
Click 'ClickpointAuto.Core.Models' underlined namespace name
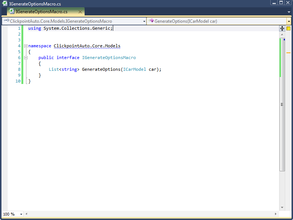[87, 46]
